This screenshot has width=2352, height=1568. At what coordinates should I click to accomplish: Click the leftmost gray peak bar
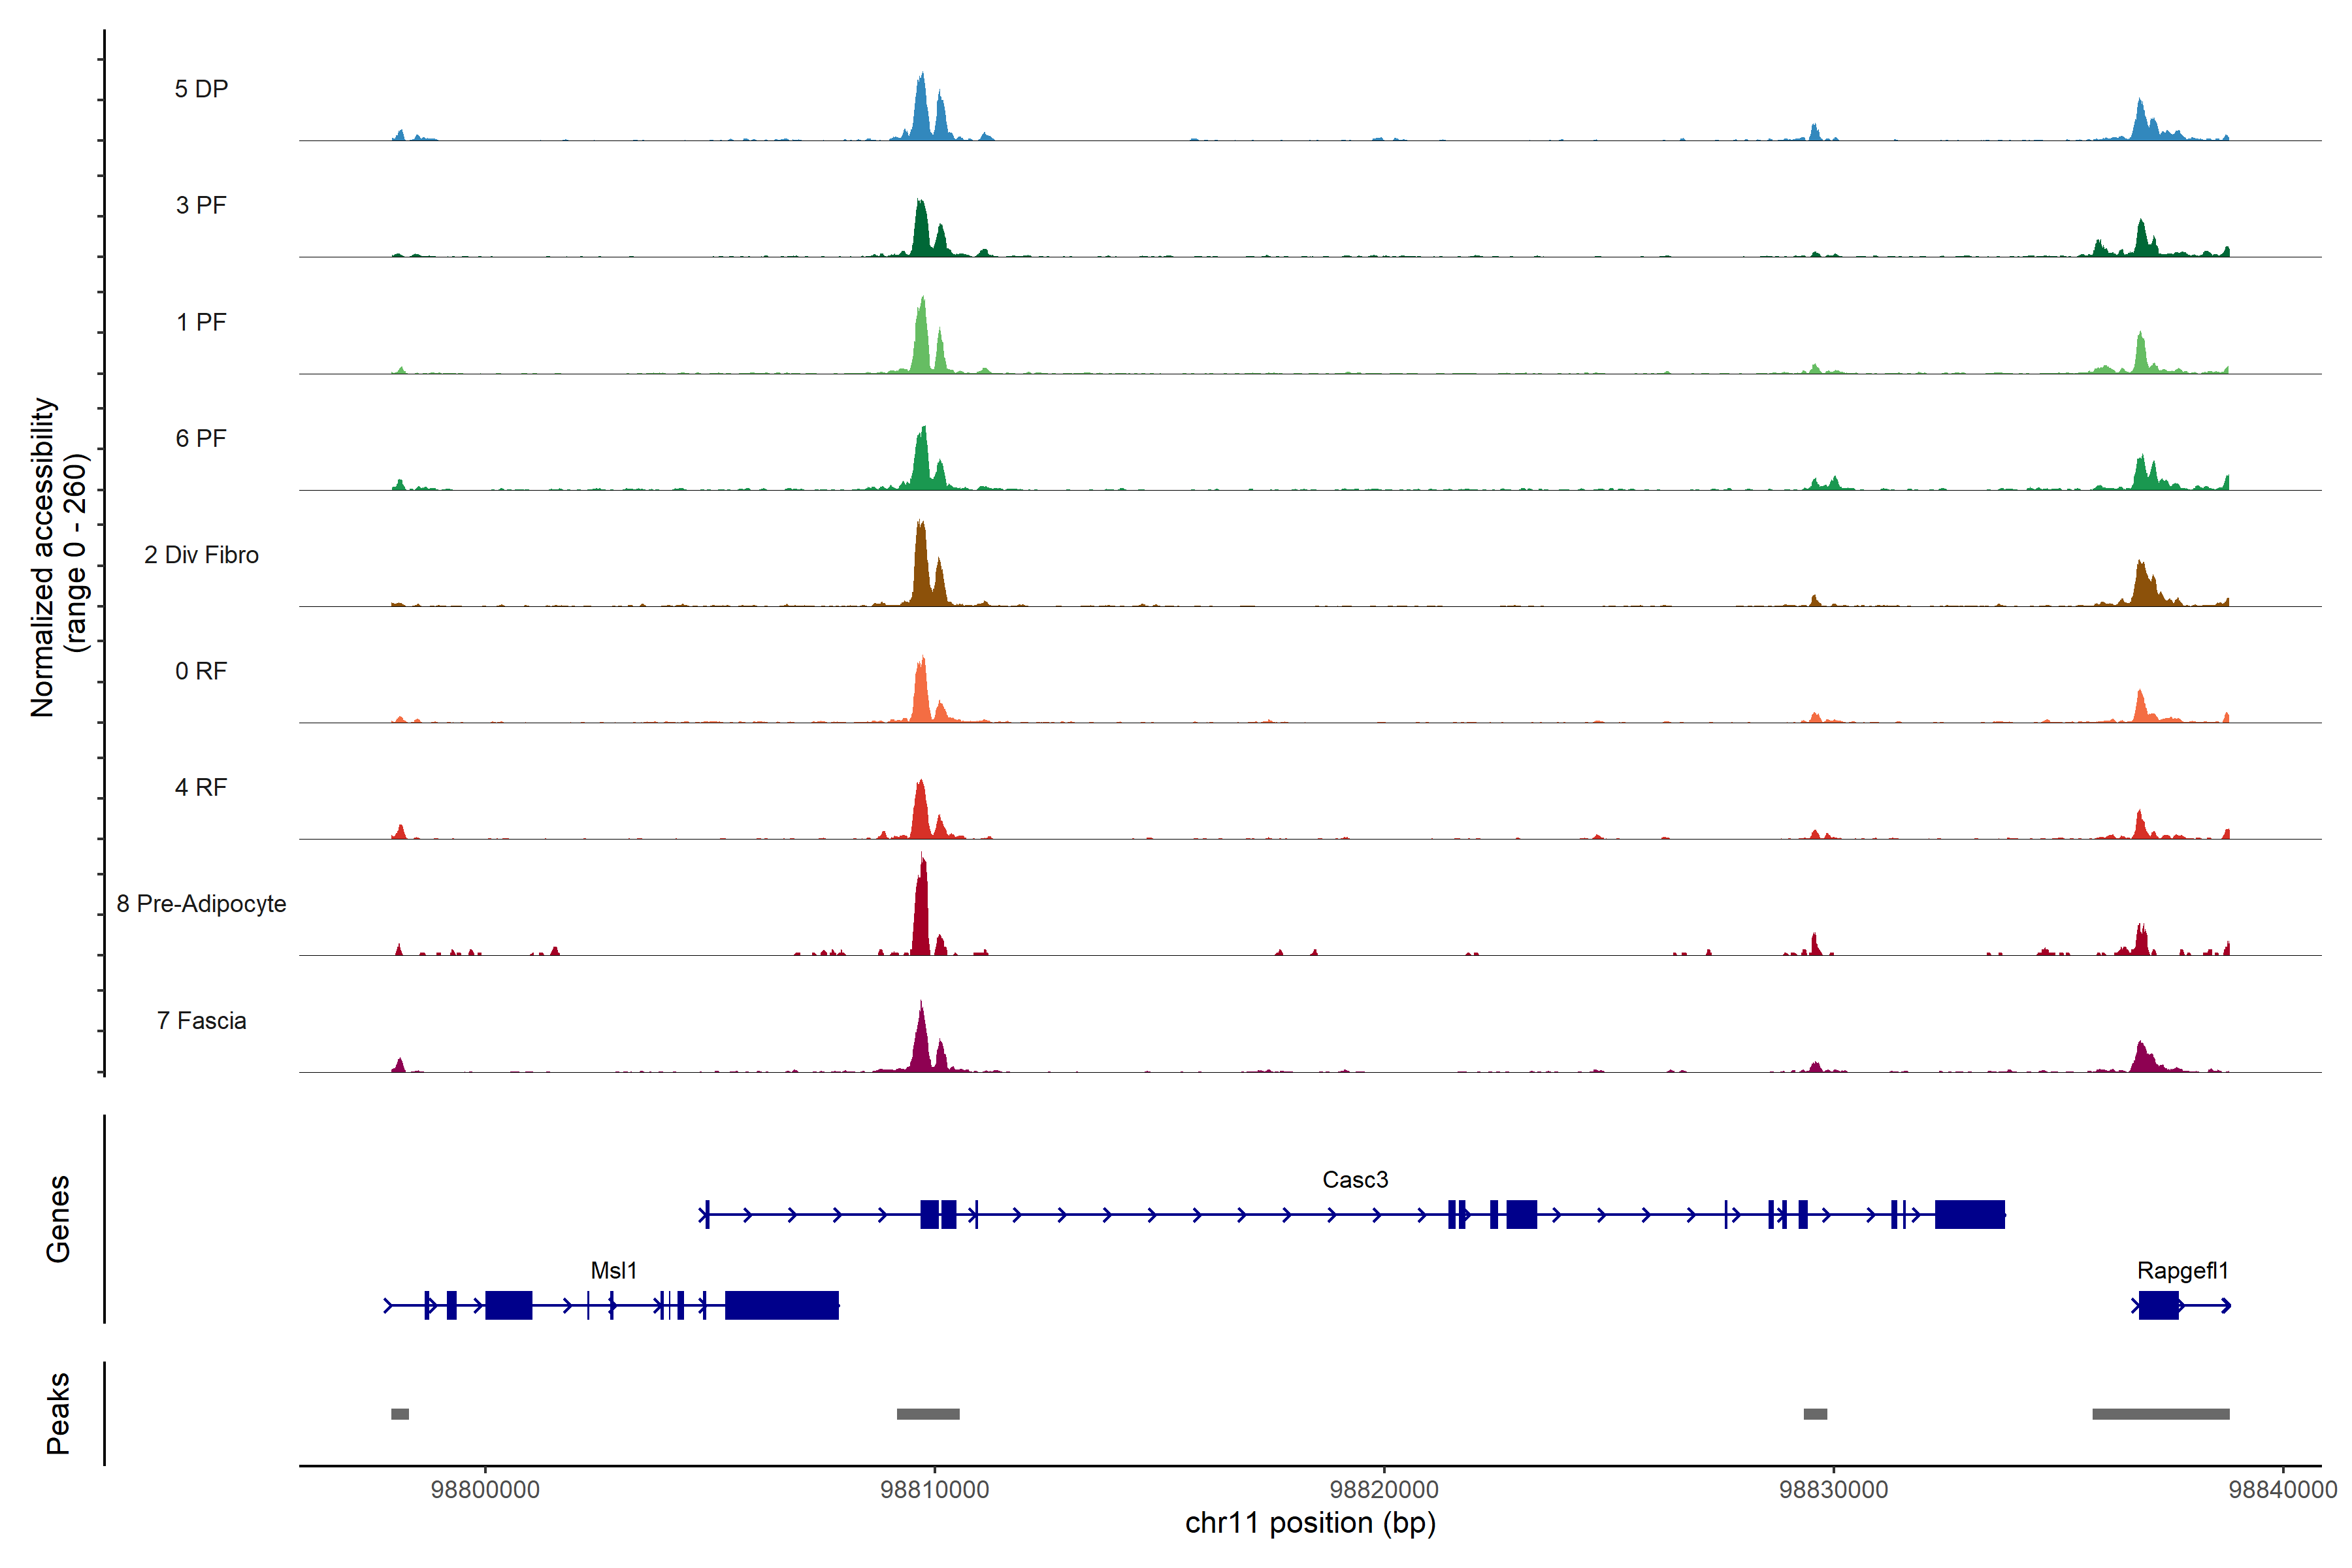pyautogui.click(x=400, y=1414)
